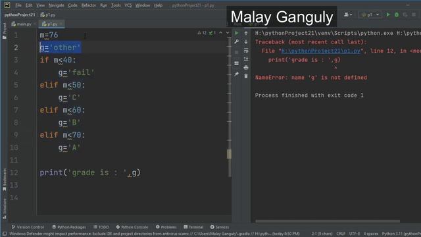Click p1.py breadcrumb in navigation bar

tap(48, 14)
